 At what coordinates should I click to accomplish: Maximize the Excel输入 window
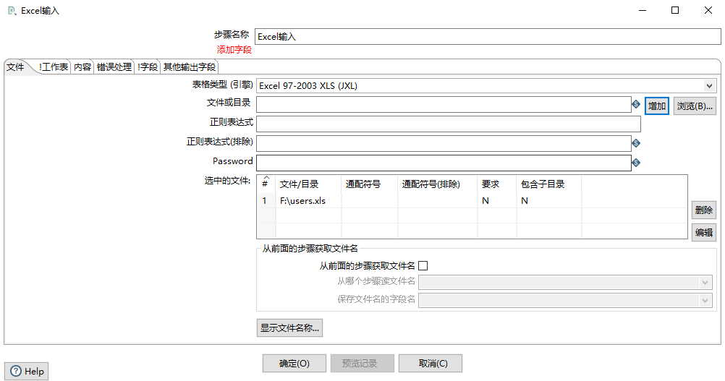(675, 10)
